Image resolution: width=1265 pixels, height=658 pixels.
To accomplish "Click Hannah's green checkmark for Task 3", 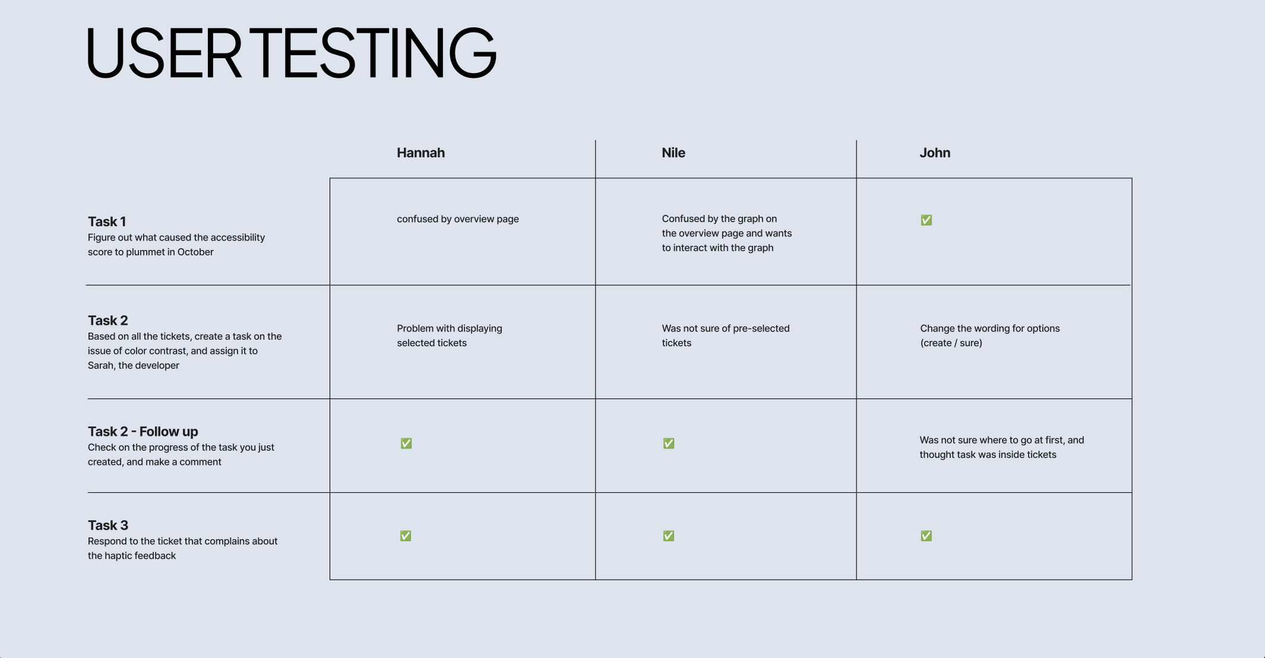I will [406, 536].
